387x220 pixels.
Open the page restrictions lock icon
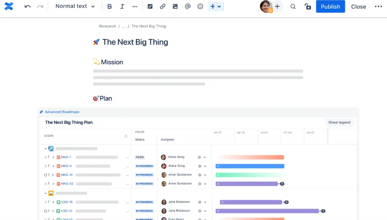pyautogui.click(x=308, y=6)
